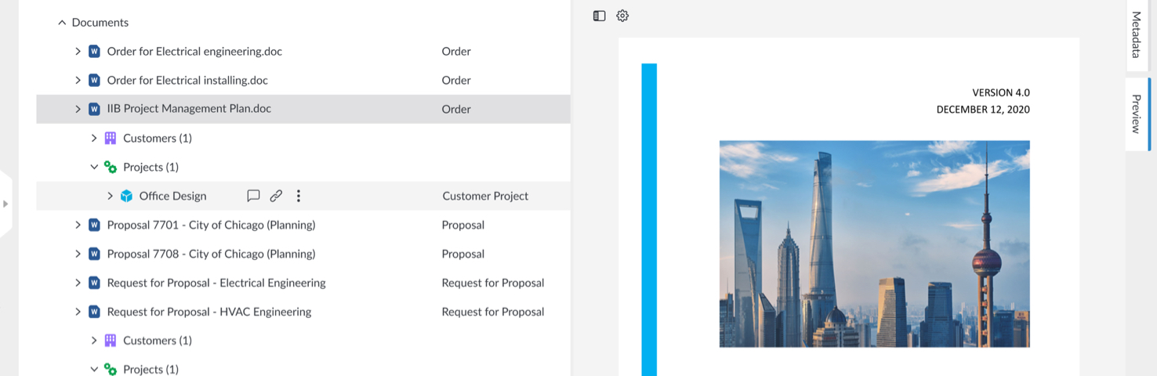
Task: Click the link icon beside Office Design
Action: click(x=276, y=196)
